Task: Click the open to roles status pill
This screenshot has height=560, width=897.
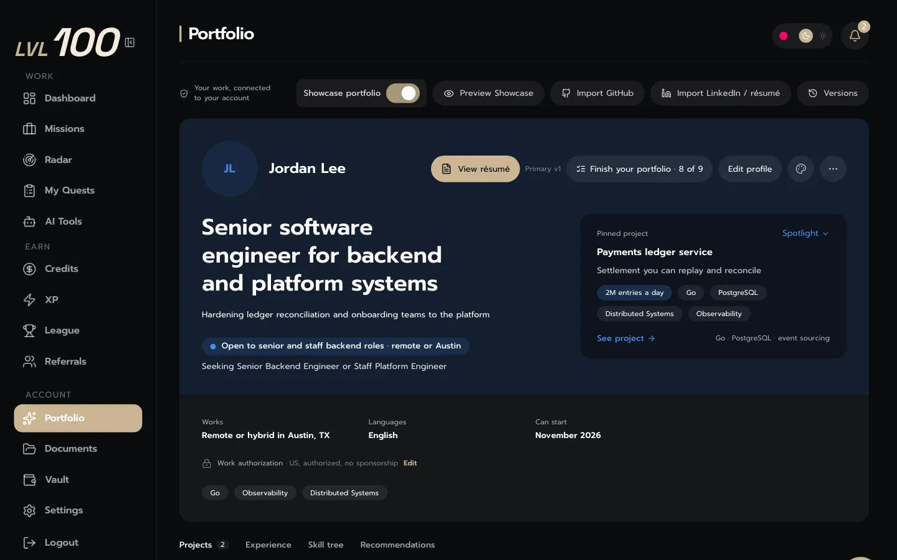Action: pos(335,346)
